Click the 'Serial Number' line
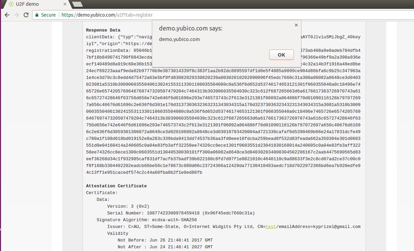This screenshot has height=251, width=414. click(181, 213)
